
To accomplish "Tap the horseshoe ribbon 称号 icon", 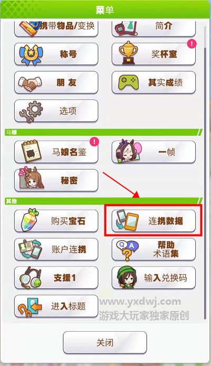I will pyautogui.click(x=31, y=54).
